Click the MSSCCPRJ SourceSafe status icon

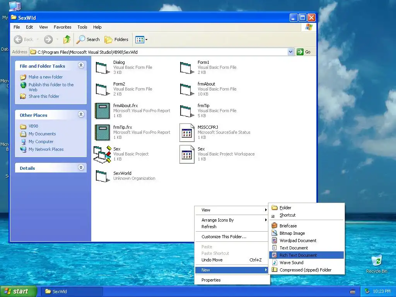(x=187, y=133)
